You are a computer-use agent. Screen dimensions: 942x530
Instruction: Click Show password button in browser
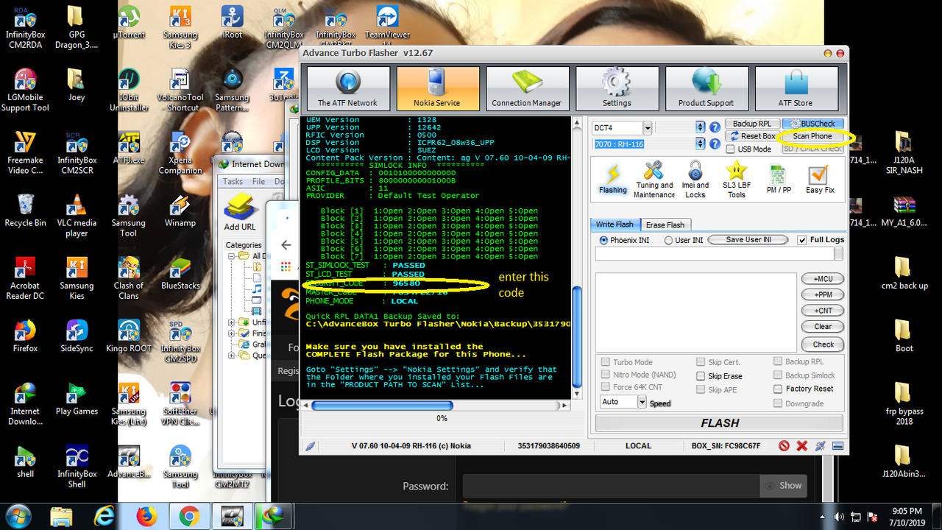783,486
